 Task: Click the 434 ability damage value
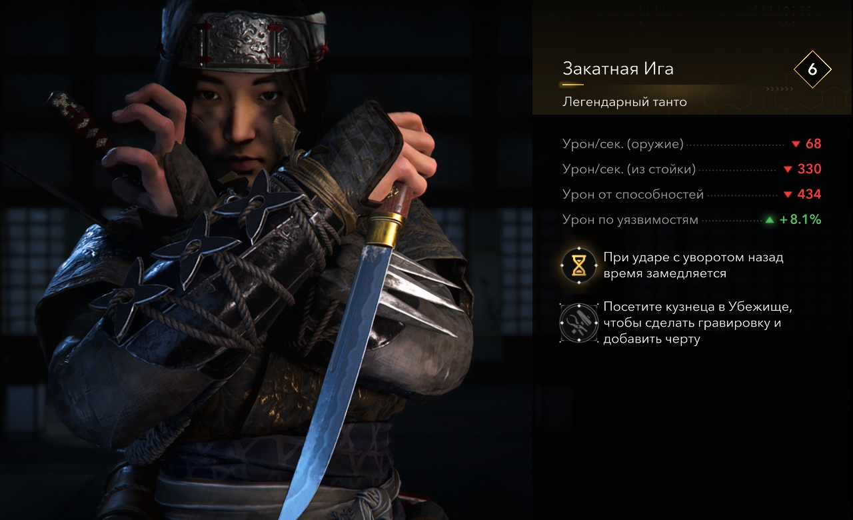coord(809,195)
